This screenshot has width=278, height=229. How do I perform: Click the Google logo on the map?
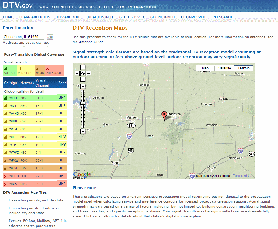[82, 174]
